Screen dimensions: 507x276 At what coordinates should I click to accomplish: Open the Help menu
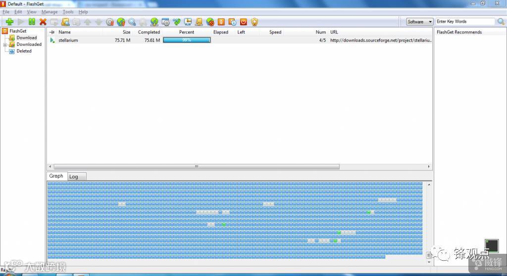click(x=83, y=12)
